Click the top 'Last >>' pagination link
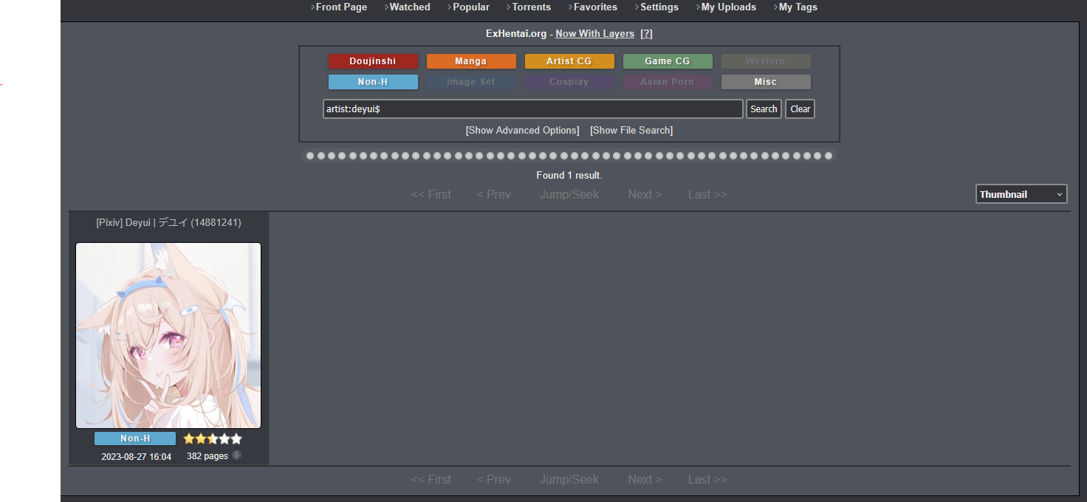 pos(707,194)
